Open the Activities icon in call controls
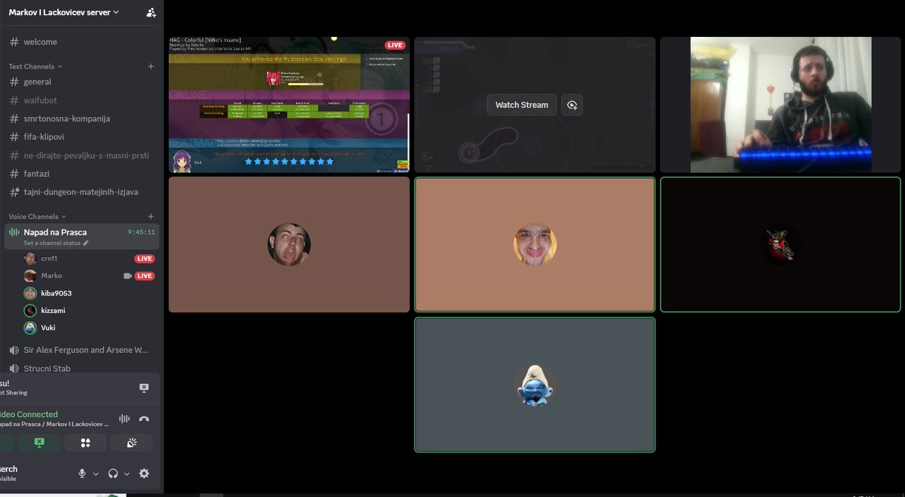 pyautogui.click(x=85, y=443)
